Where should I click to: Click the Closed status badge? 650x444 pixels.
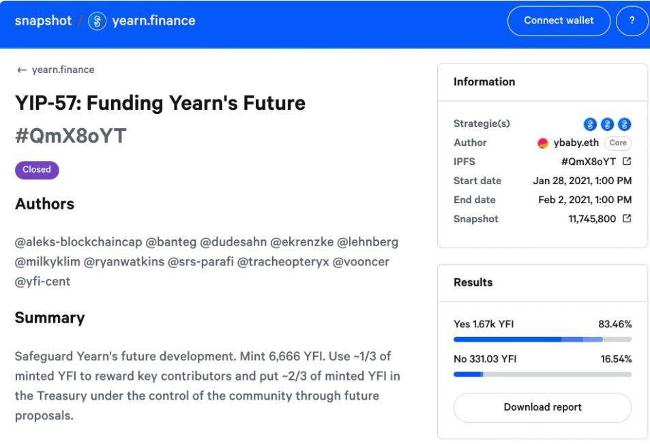pos(37,170)
